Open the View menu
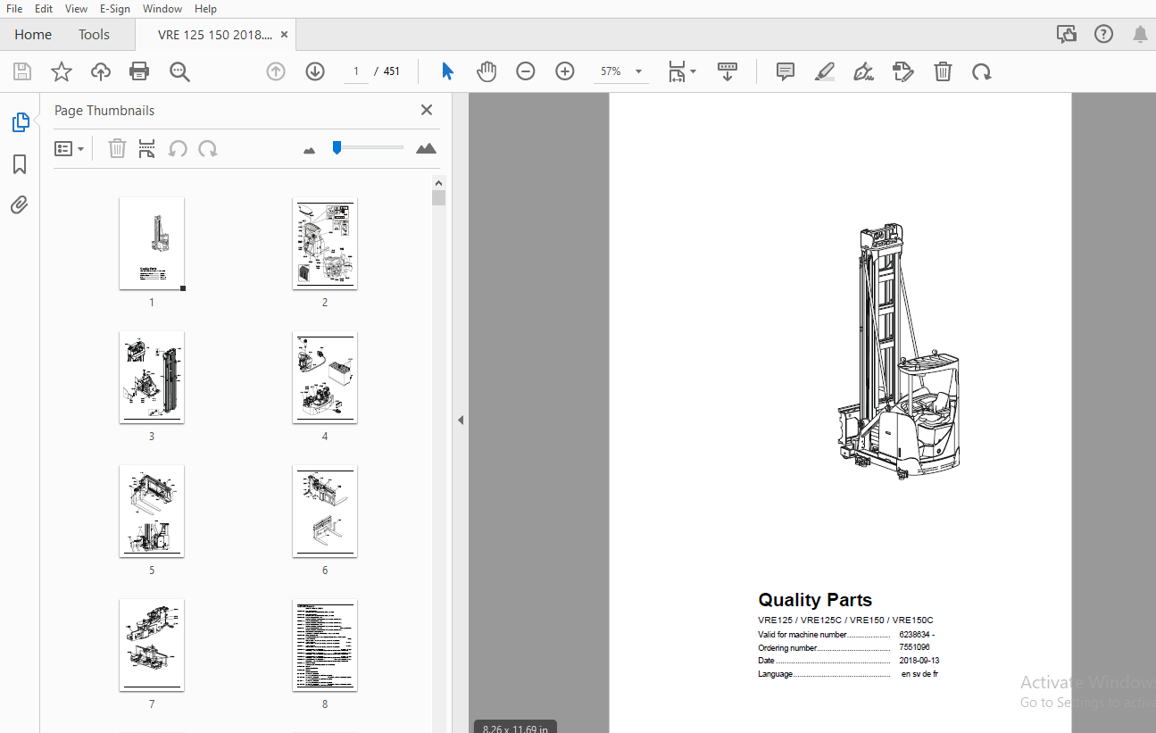 [77, 8]
